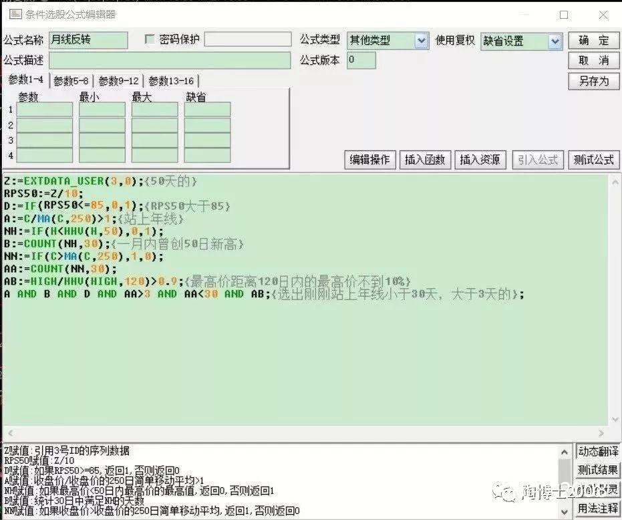
Task: Click parameter row 1 name field
Action: (x=44, y=109)
